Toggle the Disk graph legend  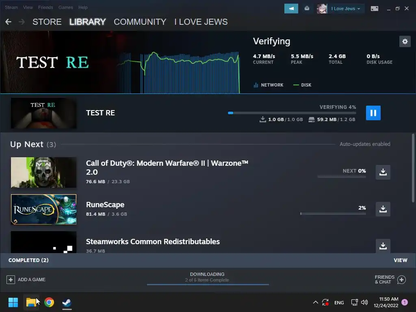(302, 85)
